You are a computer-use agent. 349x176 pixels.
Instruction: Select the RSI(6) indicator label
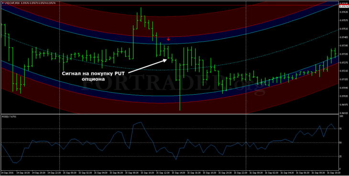pyautogui.click(x=5, y=117)
